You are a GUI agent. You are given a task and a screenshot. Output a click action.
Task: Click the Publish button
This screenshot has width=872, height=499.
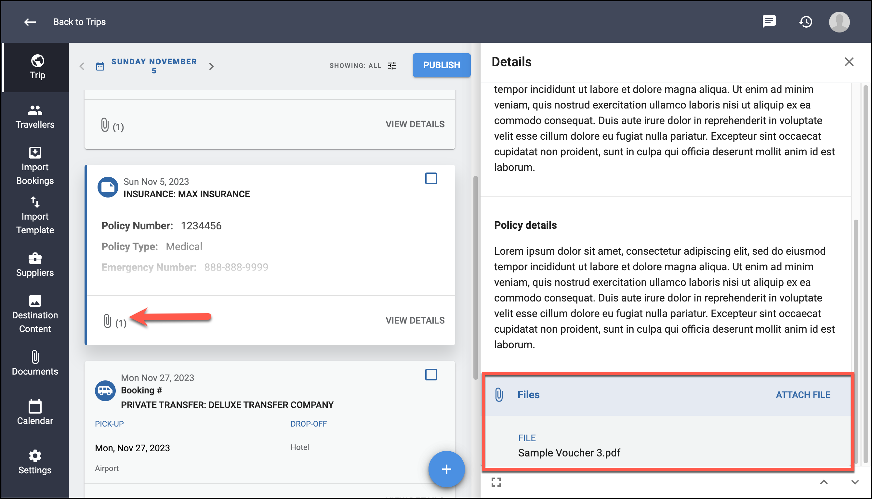[x=441, y=65]
